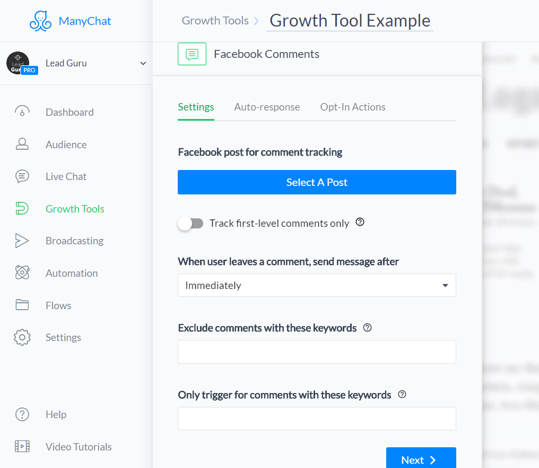
Task: Open Settings from the sidebar menu
Action: [x=64, y=337]
